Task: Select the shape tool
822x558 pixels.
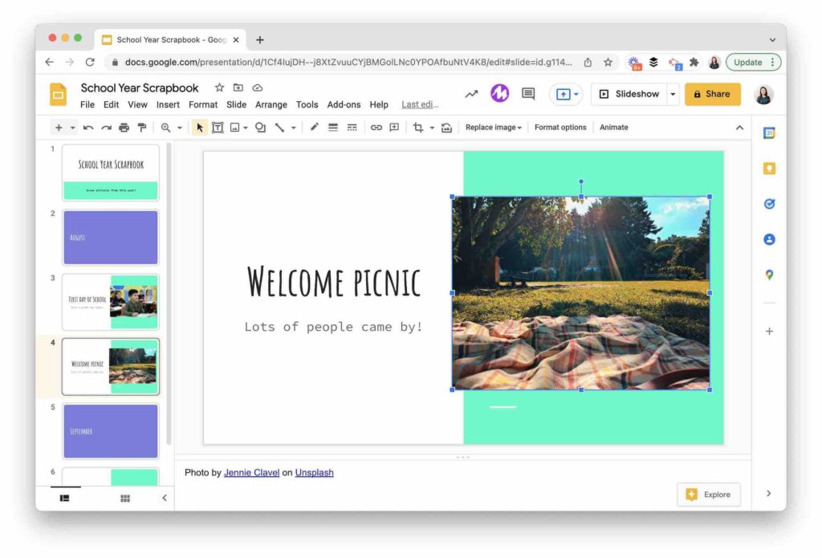Action: (x=260, y=127)
